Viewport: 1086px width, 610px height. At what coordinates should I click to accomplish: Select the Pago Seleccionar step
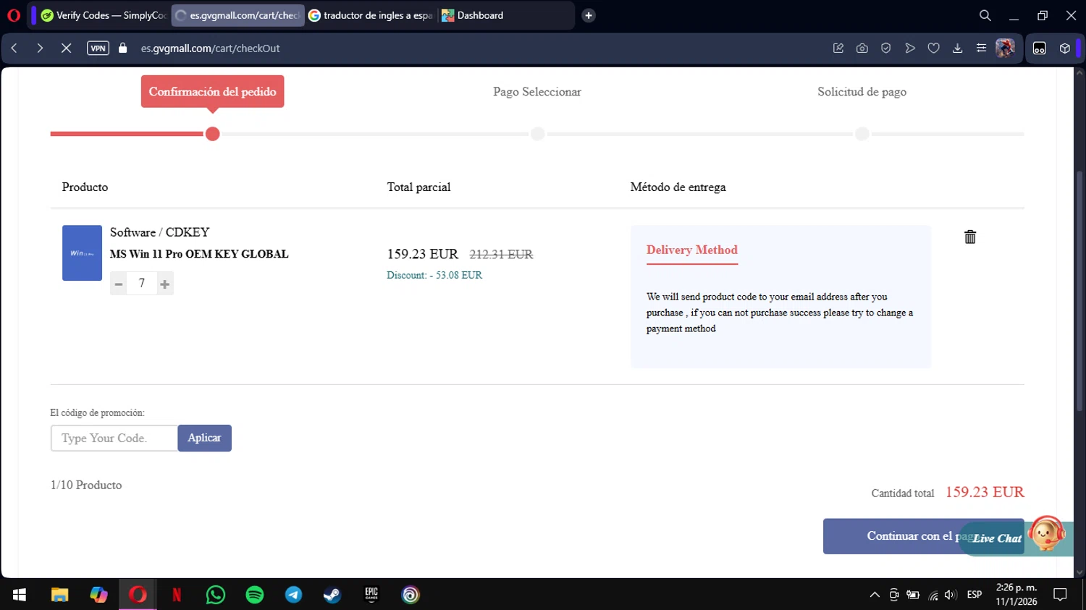[x=537, y=92]
